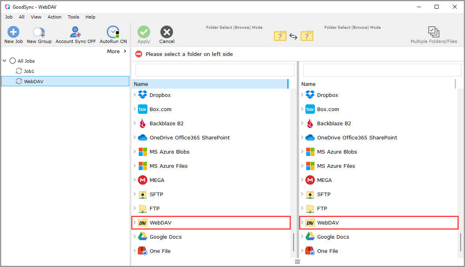465x267 pixels.
Task: Click the log panel icon at bottom
Action: [298, 261]
